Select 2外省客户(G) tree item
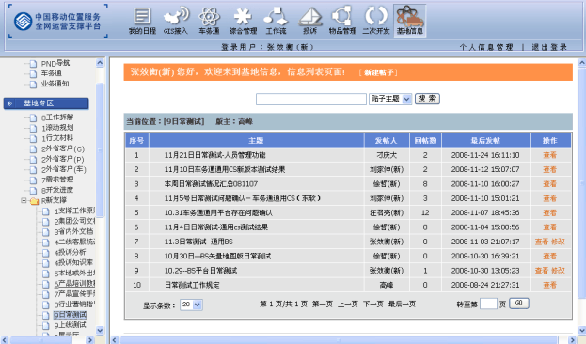Image resolution: width=586 pixels, height=344 pixels. pos(63,149)
